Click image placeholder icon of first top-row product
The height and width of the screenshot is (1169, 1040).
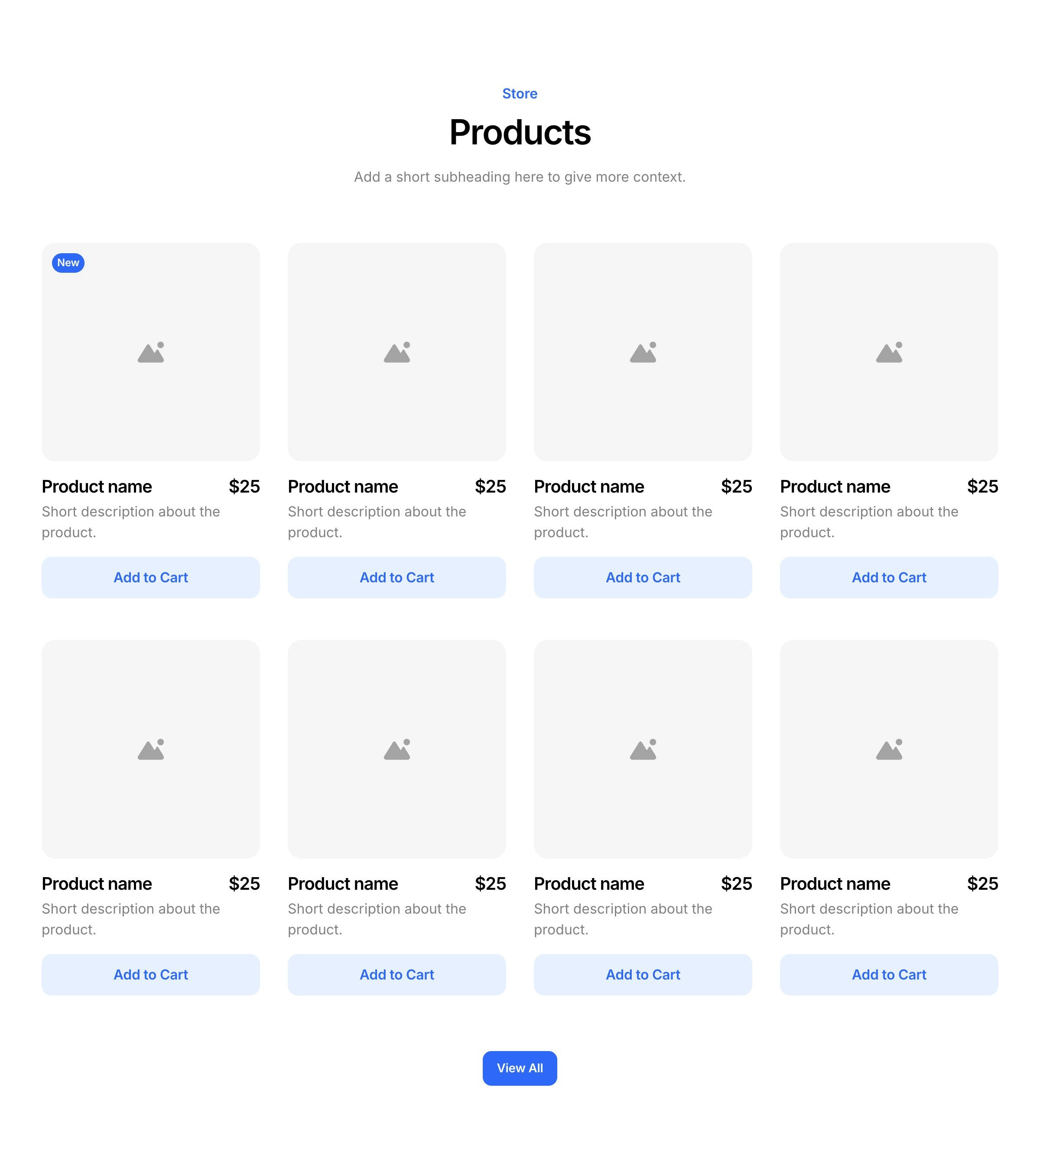point(151,353)
